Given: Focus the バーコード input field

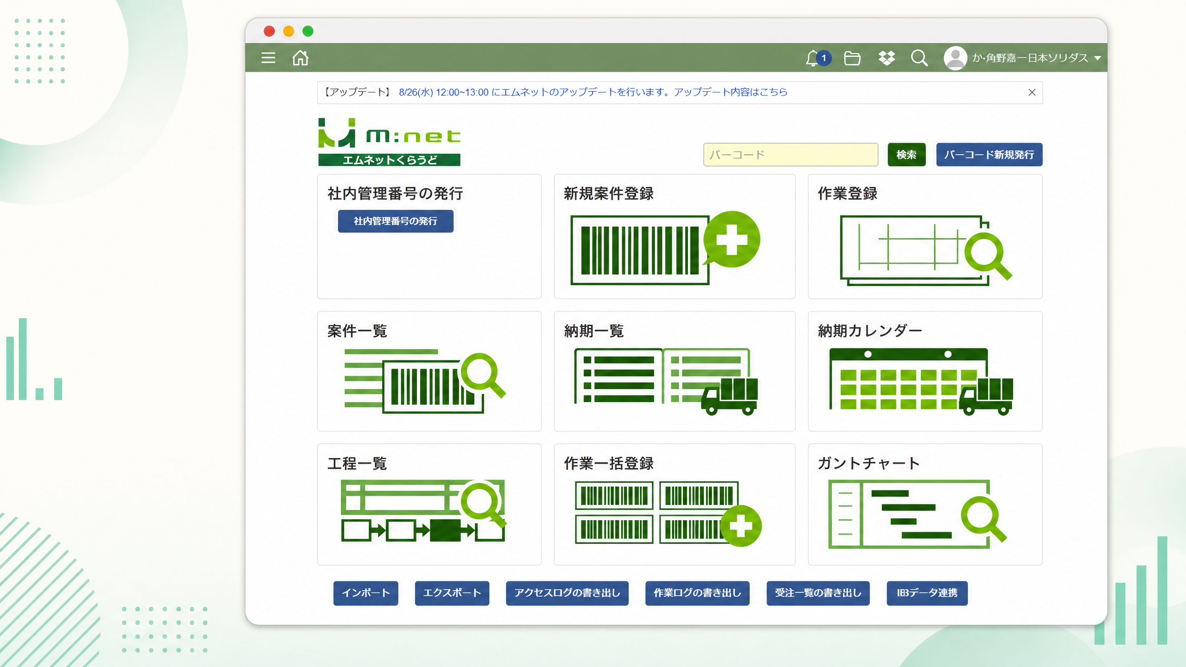Looking at the screenshot, I should click(x=790, y=155).
